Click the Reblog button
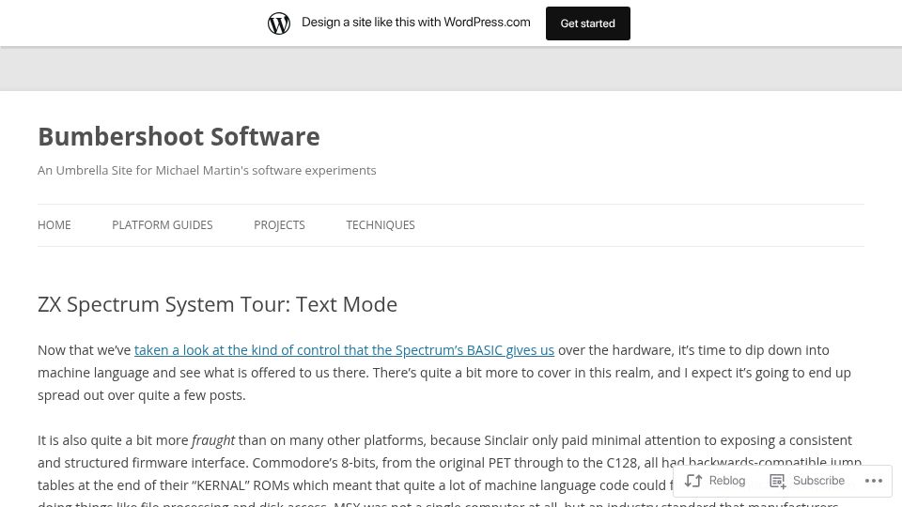 pyautogui.click(x=715, y=481)
